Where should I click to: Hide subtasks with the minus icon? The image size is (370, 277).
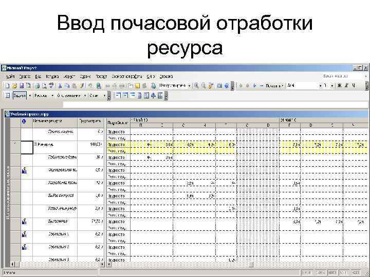coord(261,86)
